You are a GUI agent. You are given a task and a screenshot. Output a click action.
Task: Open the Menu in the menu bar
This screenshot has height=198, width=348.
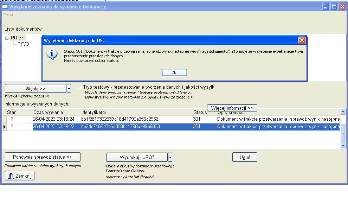[x=8, y=14]
